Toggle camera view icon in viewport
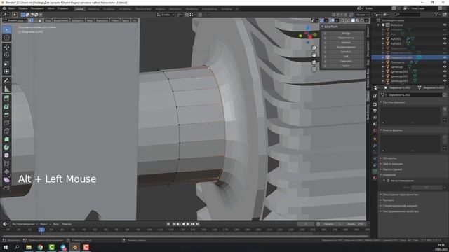Image resolution: width=449 pixels, height=252 pixels. (x=314, y=62)
